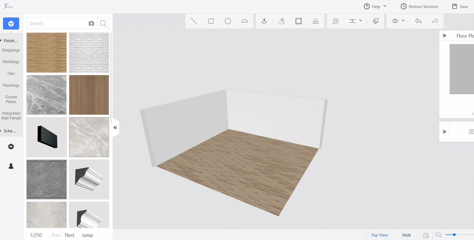Collapse the material library side panel
The image size is (474, 240).
pos(115,128)
